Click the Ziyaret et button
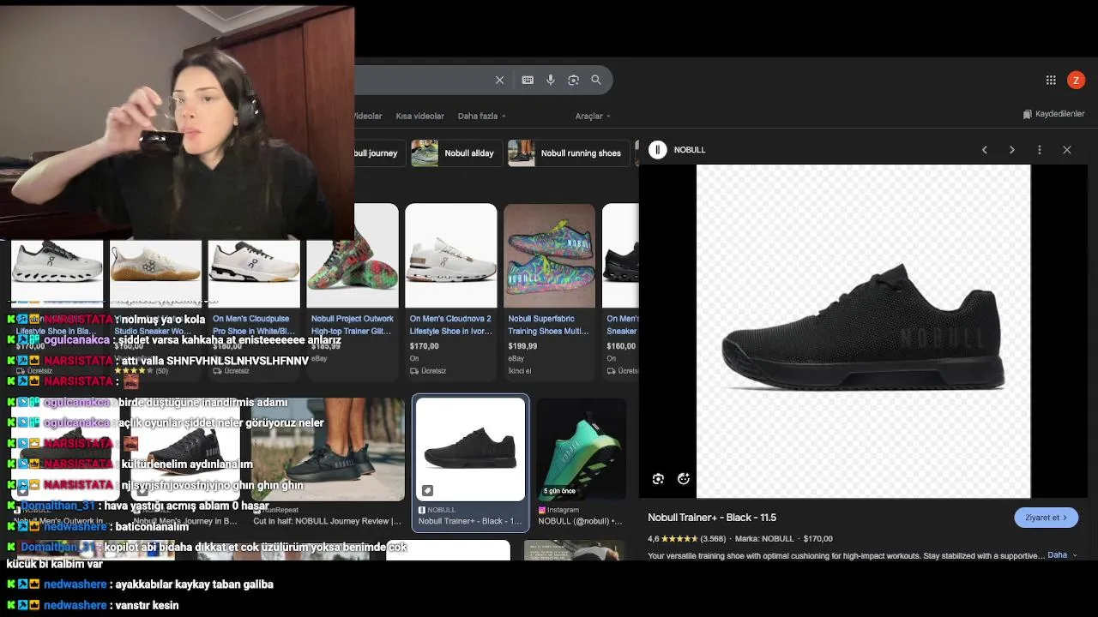This screenshot has width=1098, height=617. (1046, 518)
